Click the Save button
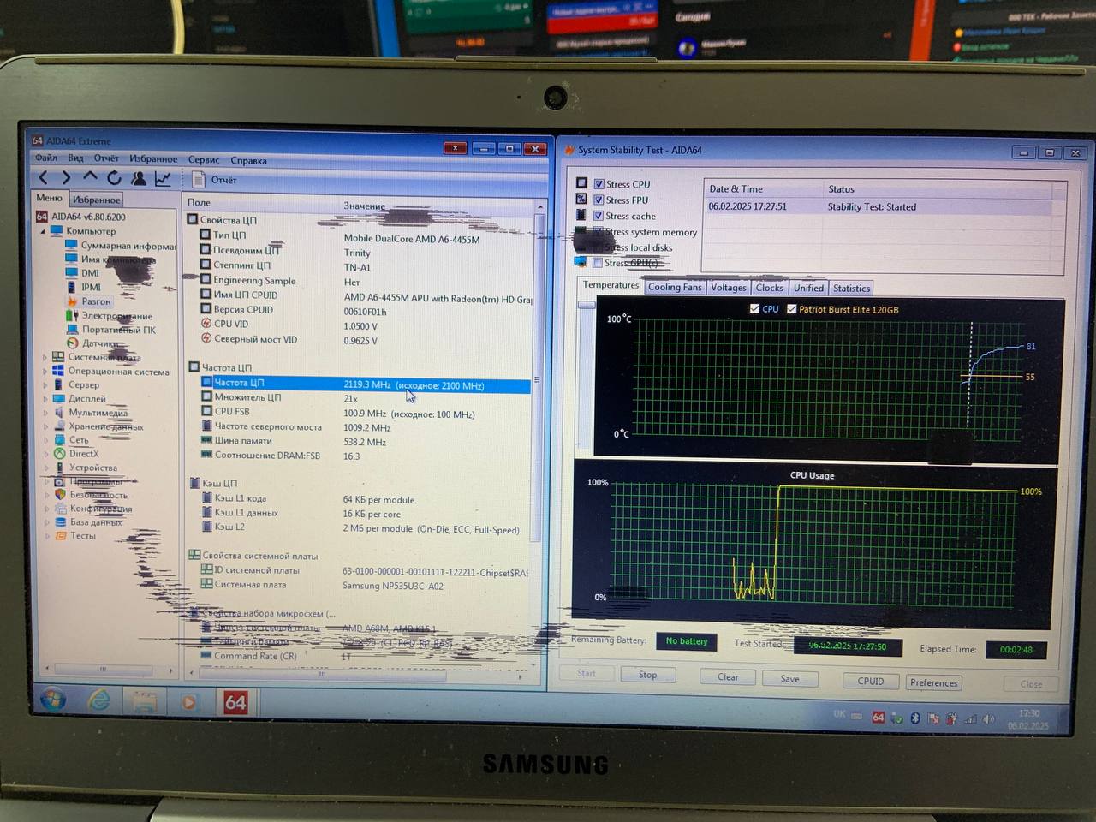 (790, 678)
